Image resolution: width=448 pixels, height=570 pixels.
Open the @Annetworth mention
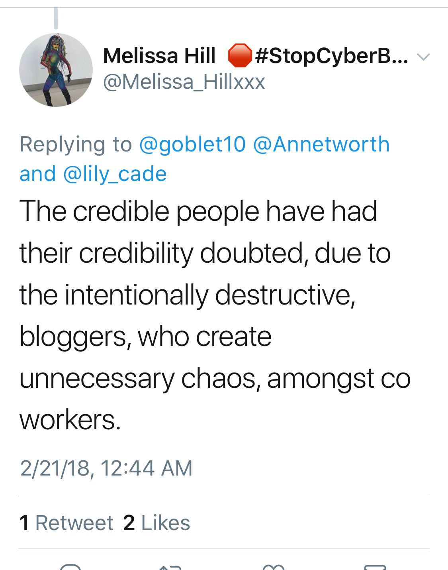pos(321,144)
